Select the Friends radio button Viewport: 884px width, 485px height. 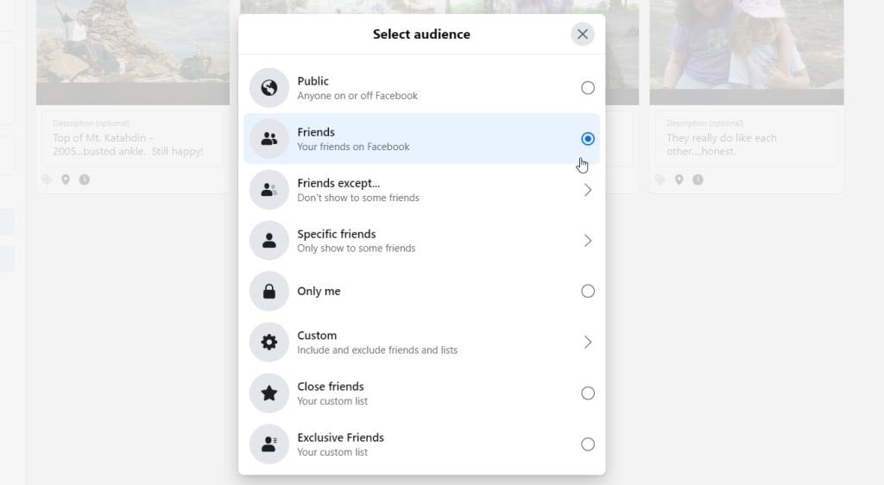point(587,139)
